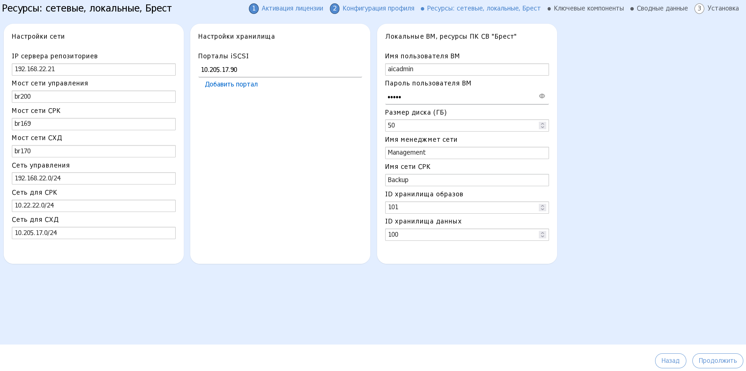Focus the Имя пользователя ВМ field aicadmin

click(x=467, y=70)
